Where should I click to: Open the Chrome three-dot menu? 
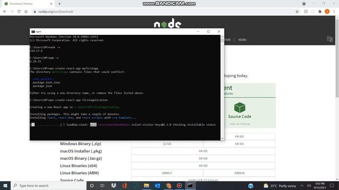[334, 12]
